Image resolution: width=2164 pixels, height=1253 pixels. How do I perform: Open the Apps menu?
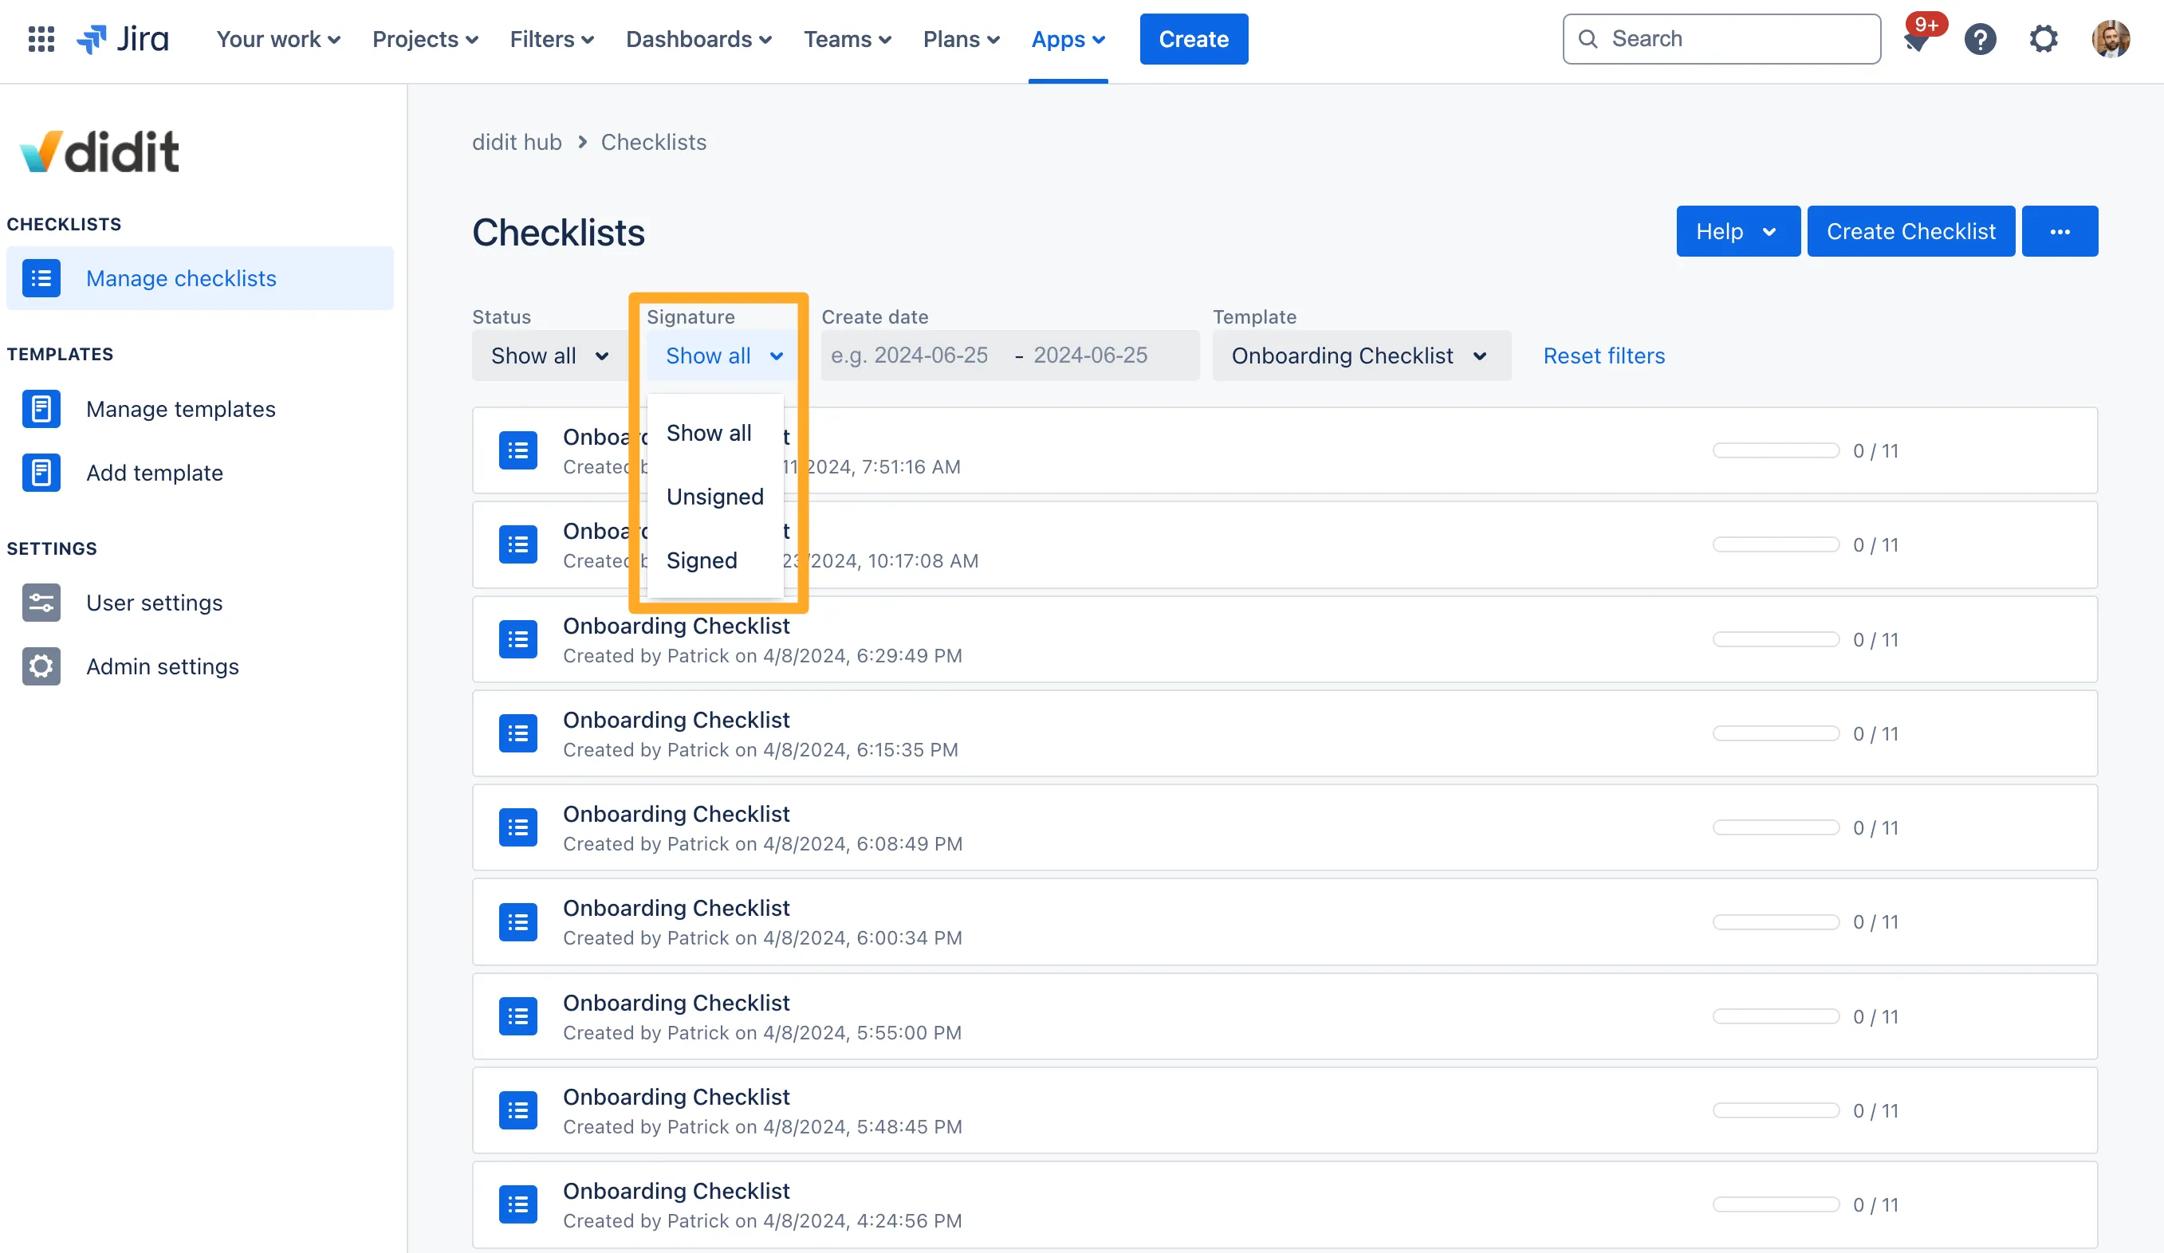(1068, 38)
